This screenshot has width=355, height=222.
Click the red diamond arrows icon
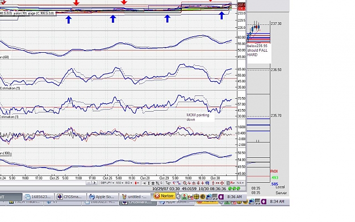[222, 183]
